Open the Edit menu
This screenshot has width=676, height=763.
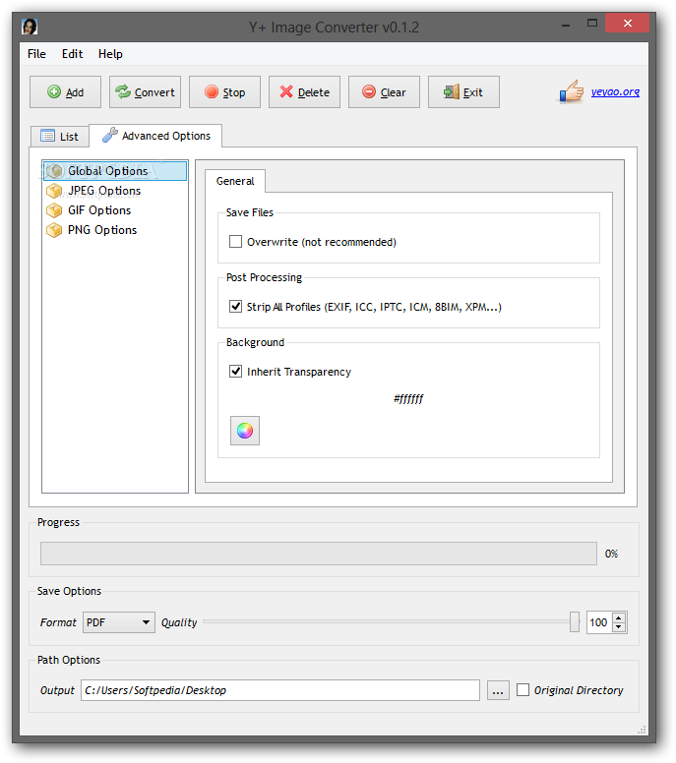tap(72, 54)
